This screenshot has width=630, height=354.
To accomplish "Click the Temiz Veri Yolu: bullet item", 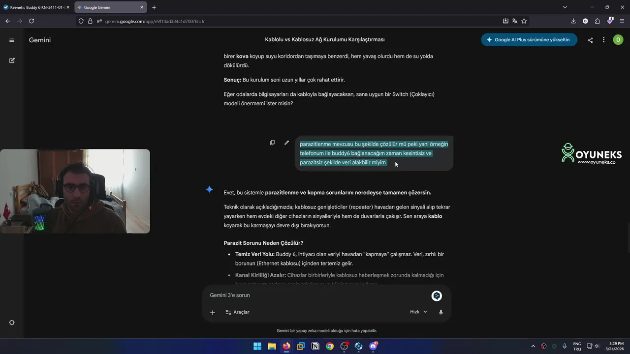I will (340, 259).
